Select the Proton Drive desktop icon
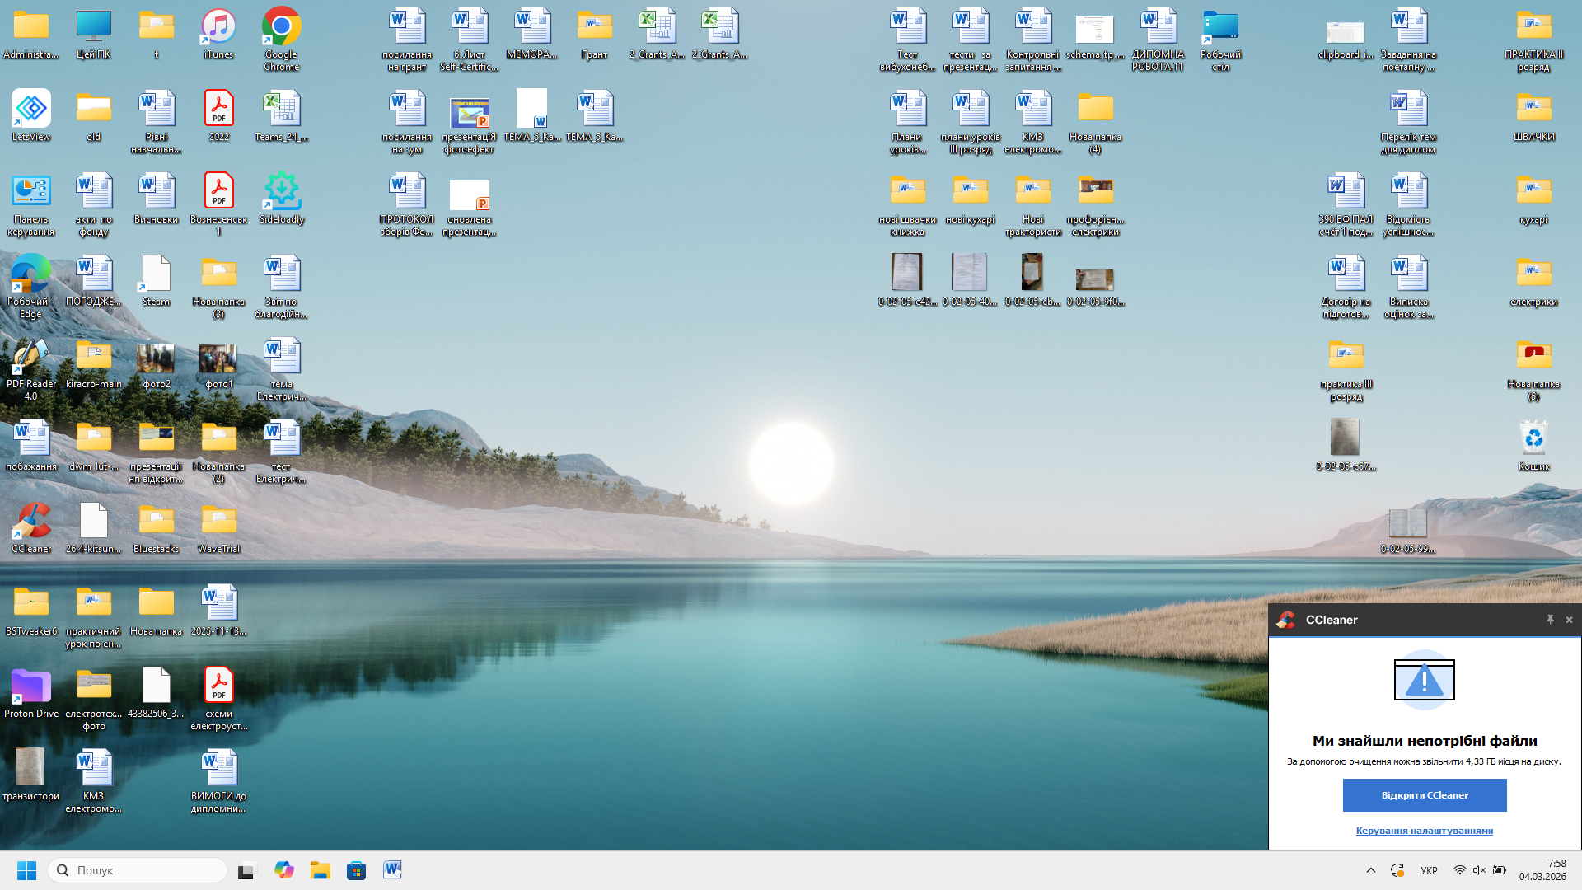The height and width of the screenshot is (890, 1582). (31, 687)
